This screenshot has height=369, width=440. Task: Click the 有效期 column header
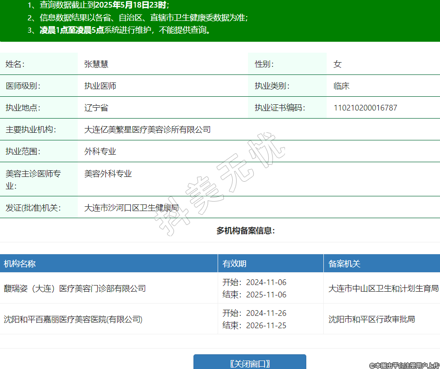(x=235, y=264)
